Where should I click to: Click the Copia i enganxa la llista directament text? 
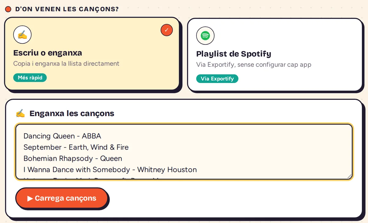[66, 64]
